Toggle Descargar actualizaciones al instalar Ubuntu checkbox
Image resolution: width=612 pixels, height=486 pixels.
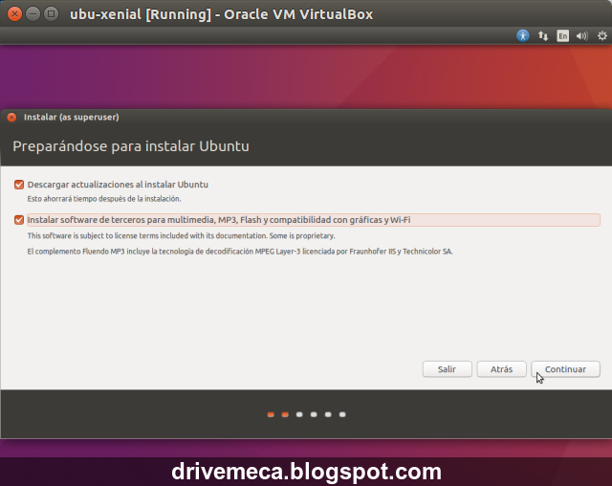[x=19, y=185]
